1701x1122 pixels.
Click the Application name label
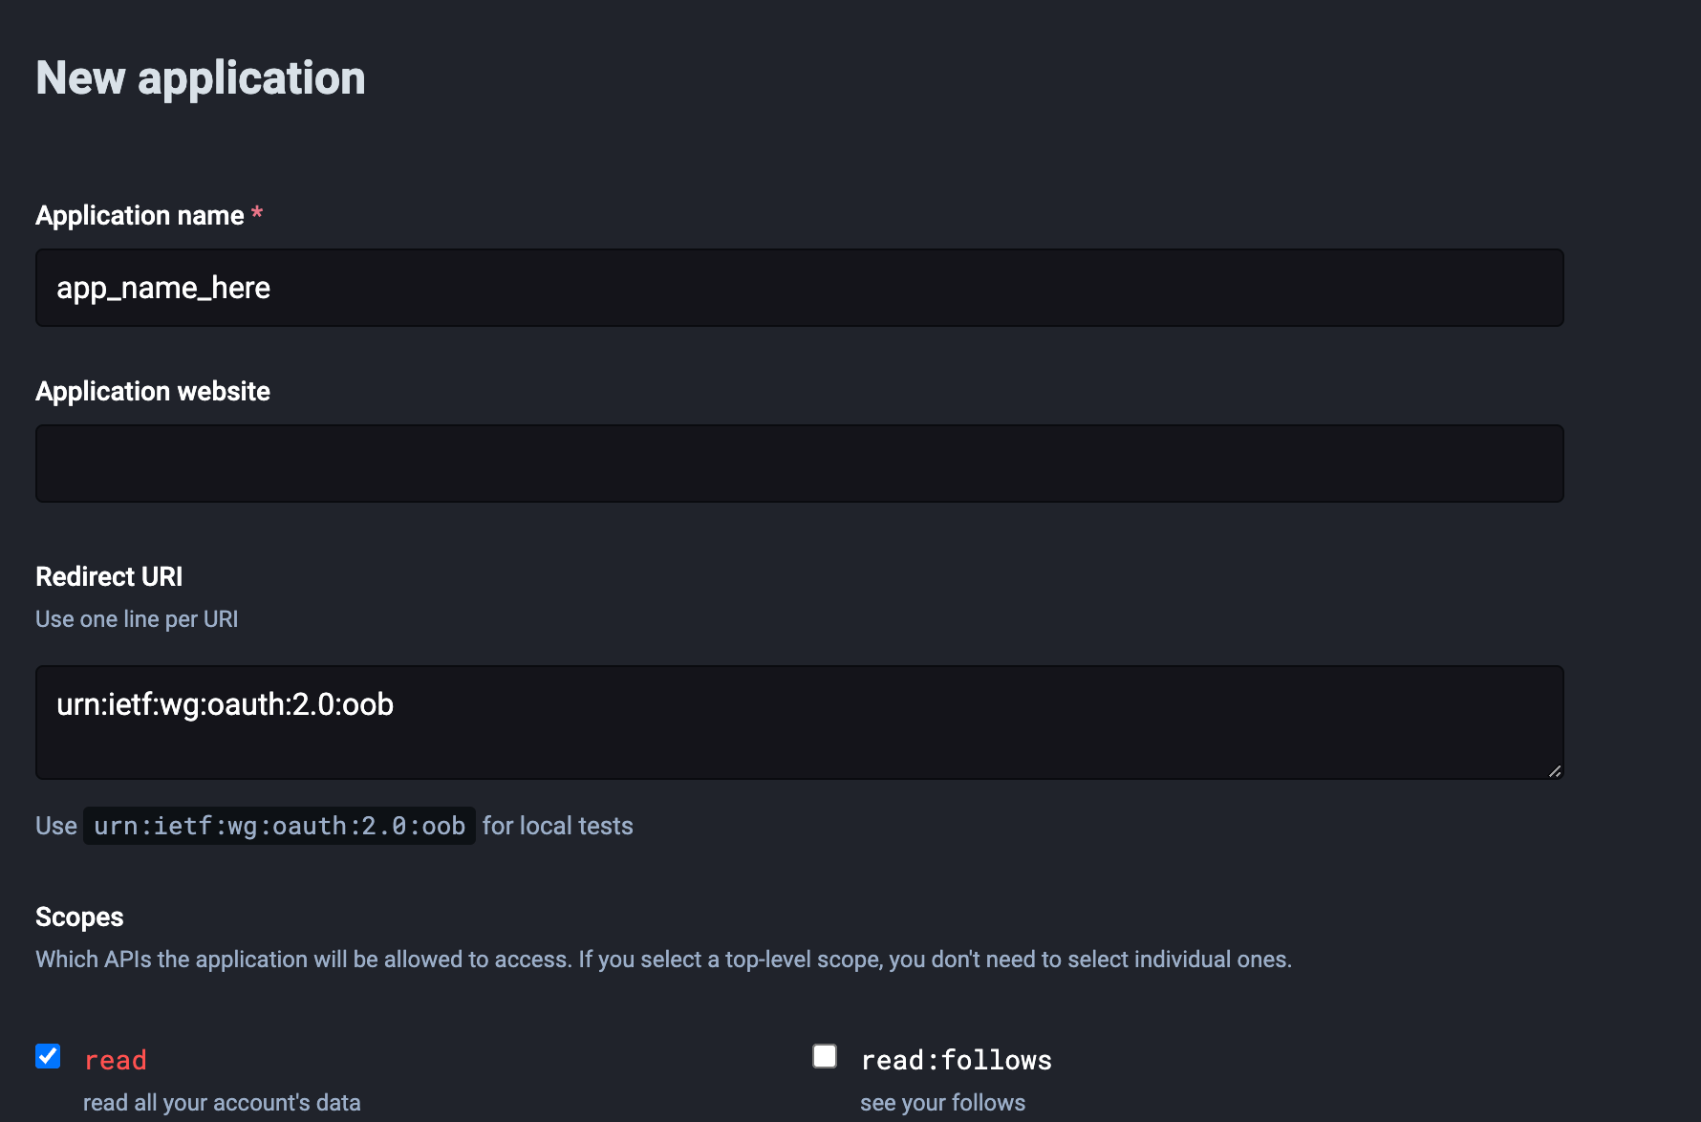pyautogui.click(x=140, y=216)
